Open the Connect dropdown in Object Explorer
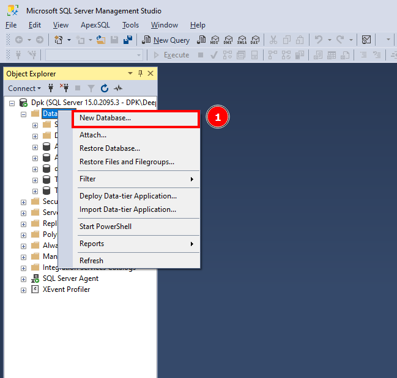Image resolution: width=397 pixels, height=378 pixels. pyautogui.click(x=24, y=89)
